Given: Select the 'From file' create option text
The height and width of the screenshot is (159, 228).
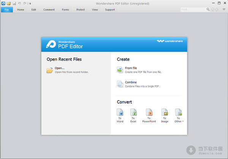Looking at the screenshot, I should tap(131, 68).
